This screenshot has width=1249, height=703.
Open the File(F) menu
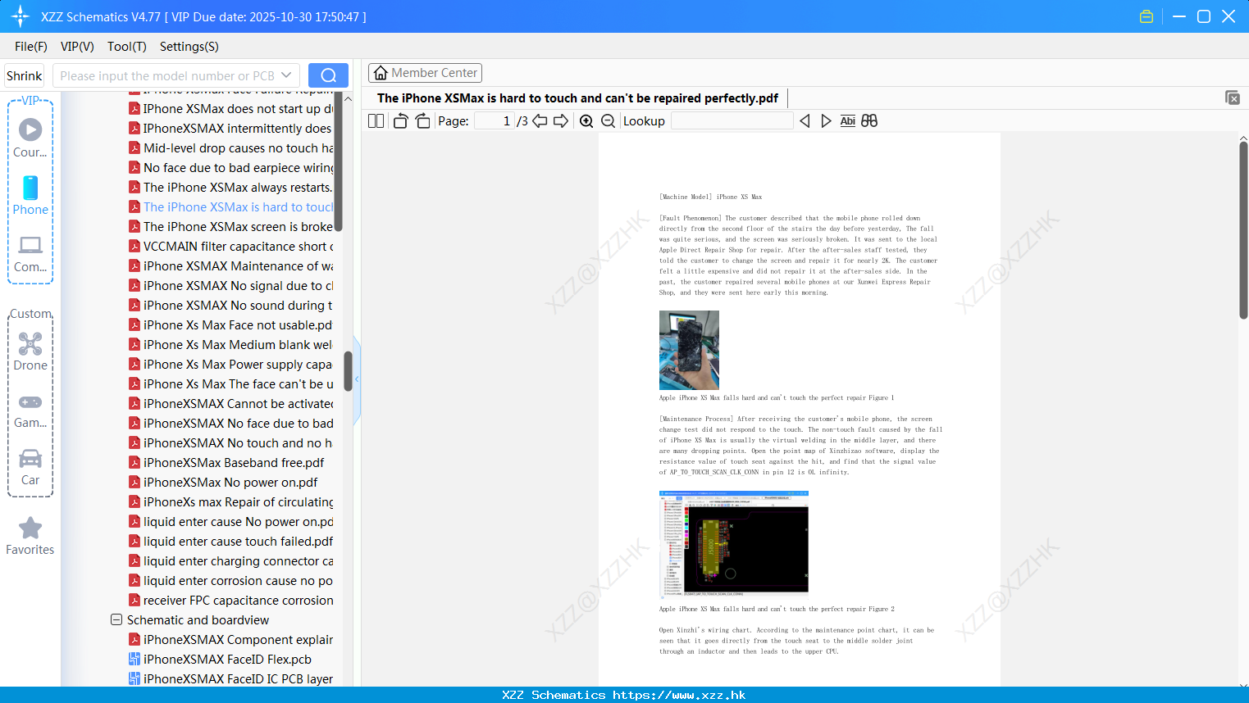click(x=31, y=47)
